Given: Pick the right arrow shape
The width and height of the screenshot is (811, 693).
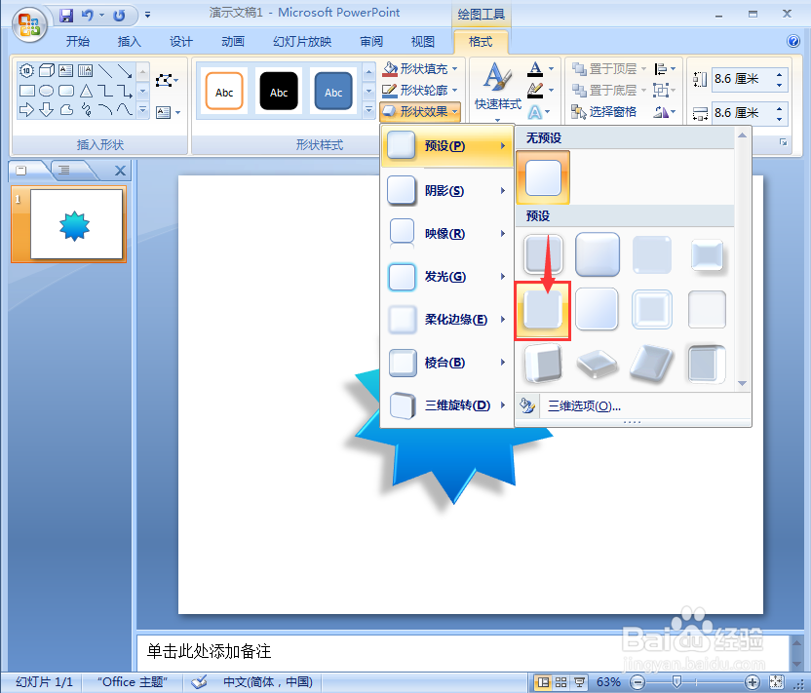Looking at the screenshot, I should pyautogui.click(x=26, y=109).
